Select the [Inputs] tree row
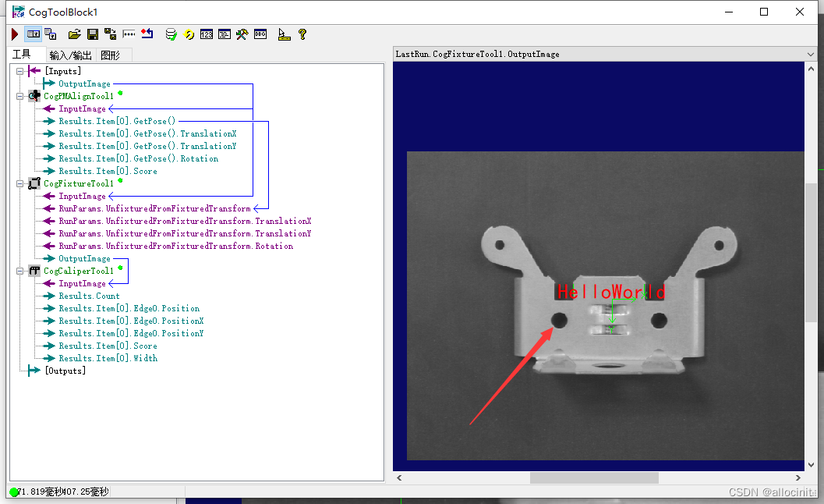The width and height of the screenshot is (824, 504). pos(63,71)
